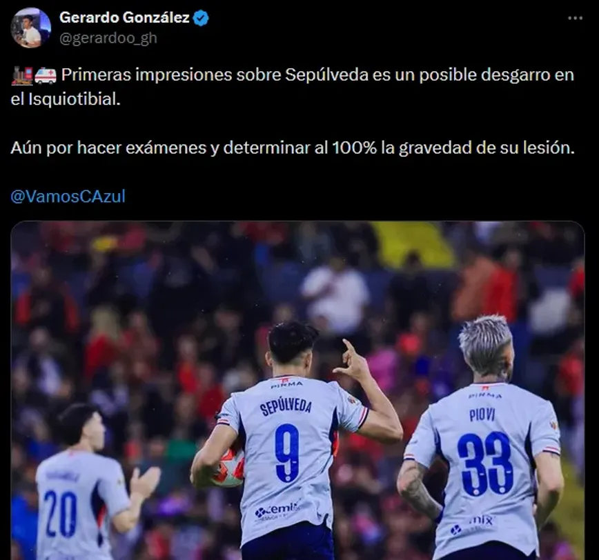
Task: Click the train emoji in the tweet
Action: pos(22,75)
